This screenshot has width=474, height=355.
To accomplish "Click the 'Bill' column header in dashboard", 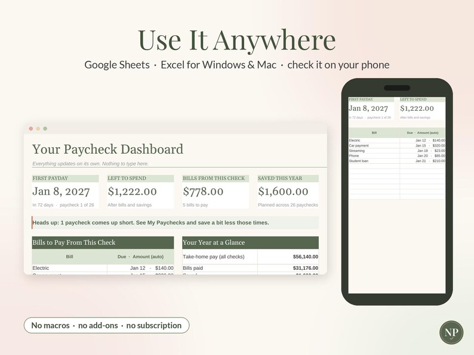I will tap(69, 257).
